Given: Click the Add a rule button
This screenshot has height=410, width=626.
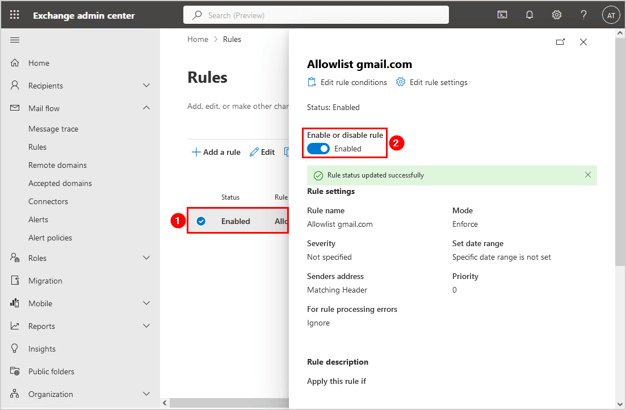Looking at the screenshot, I should click(216, 152).
